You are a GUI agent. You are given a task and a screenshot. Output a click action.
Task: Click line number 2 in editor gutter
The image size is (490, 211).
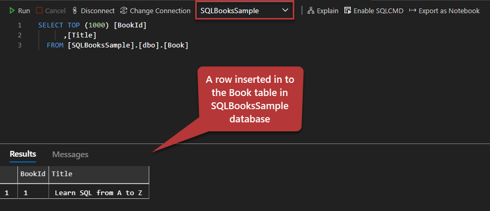pyautogui.click(x=20, y=35)
